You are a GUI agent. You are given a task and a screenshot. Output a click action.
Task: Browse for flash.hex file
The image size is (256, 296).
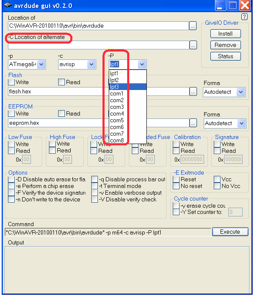tap(193, 92)
